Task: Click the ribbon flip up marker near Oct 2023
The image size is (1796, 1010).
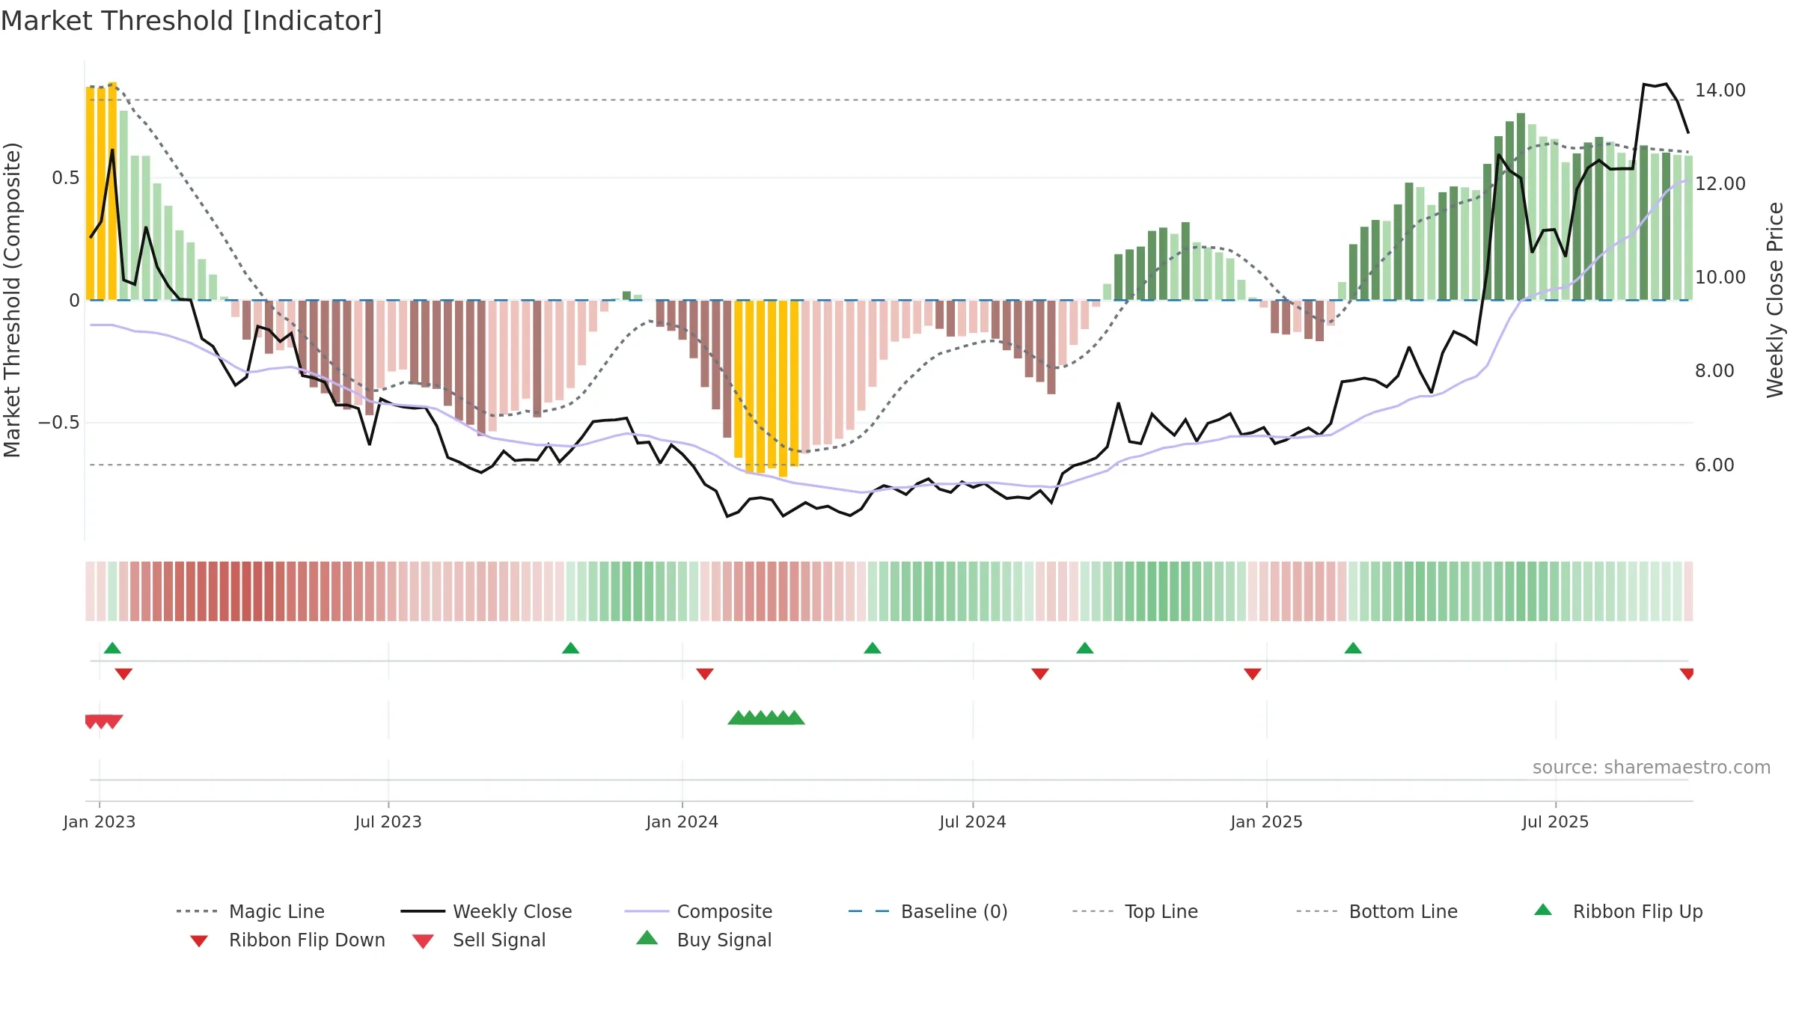Action: (x=571, y=648)
